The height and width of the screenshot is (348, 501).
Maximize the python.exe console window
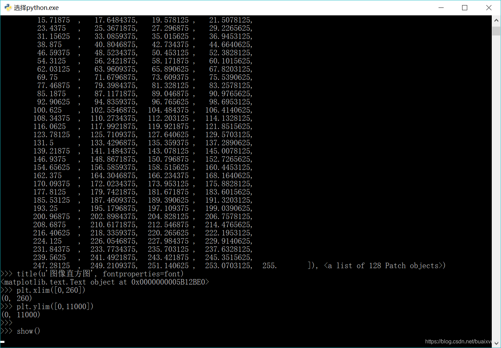(x=464, y=8)
